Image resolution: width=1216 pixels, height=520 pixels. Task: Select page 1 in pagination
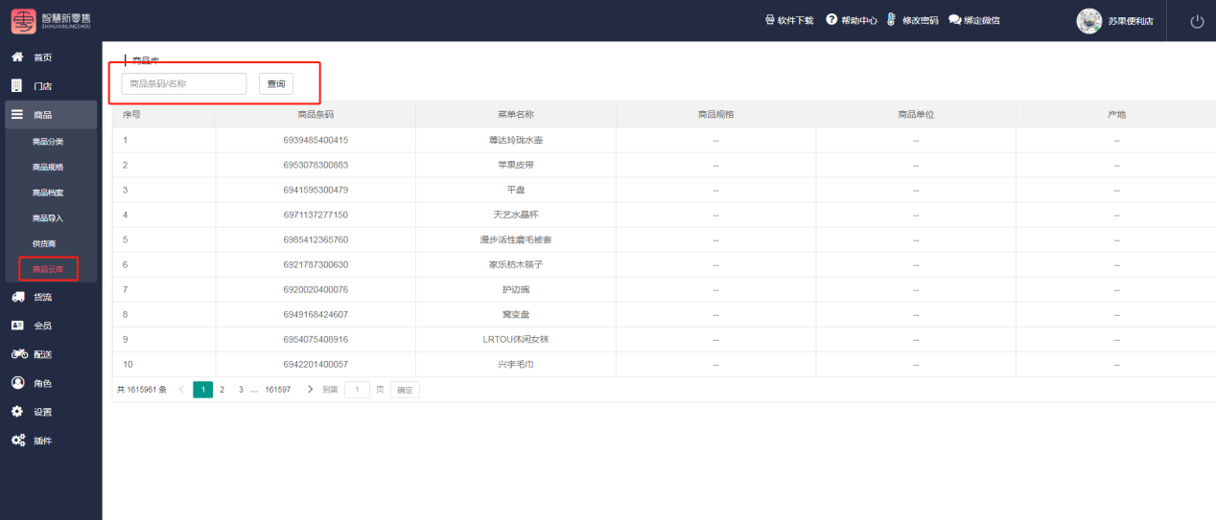[x=202, y=390]
